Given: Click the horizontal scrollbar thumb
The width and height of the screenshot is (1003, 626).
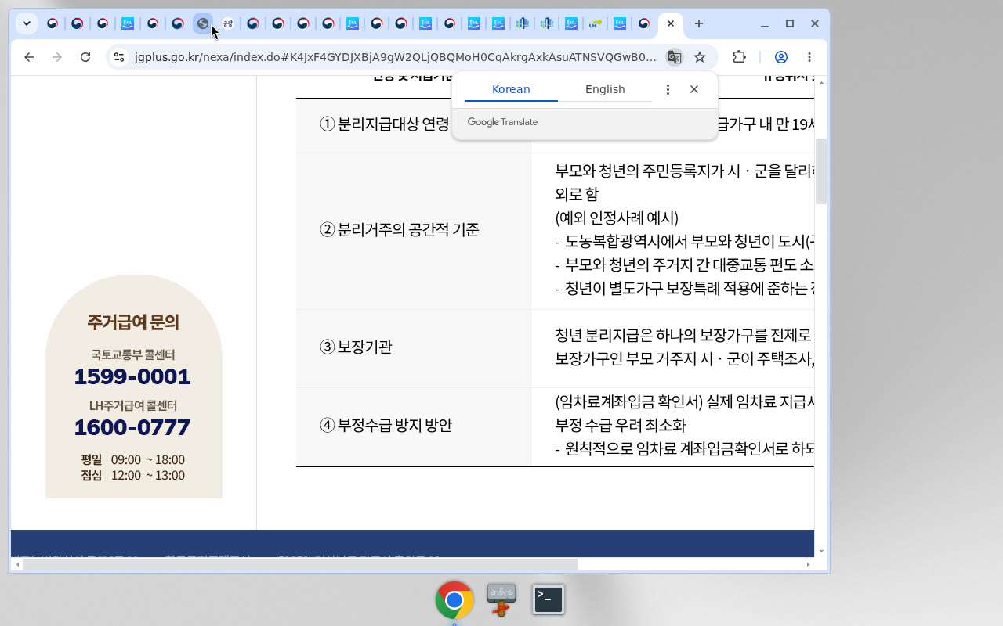Looking at the screenshot, I should 299,564.
